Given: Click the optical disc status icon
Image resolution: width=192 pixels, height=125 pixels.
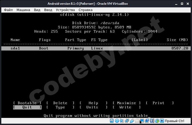Looking at the screenshot, I should (117, 121).
